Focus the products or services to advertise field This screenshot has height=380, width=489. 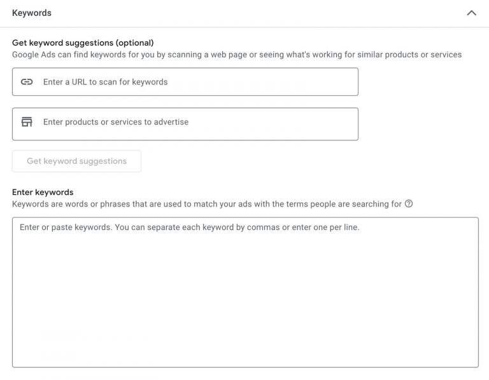coord(185,124)
